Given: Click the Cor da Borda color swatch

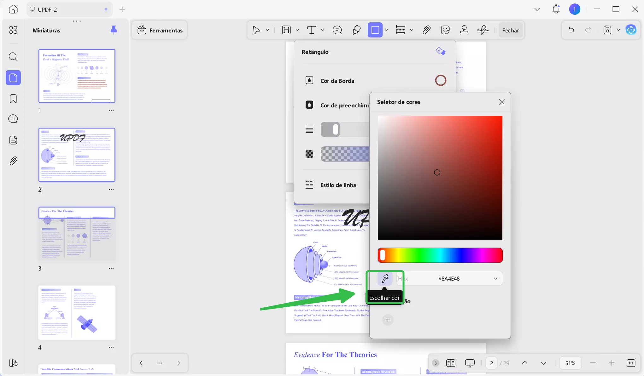Looking at the screenshot, I should (440, 81).
